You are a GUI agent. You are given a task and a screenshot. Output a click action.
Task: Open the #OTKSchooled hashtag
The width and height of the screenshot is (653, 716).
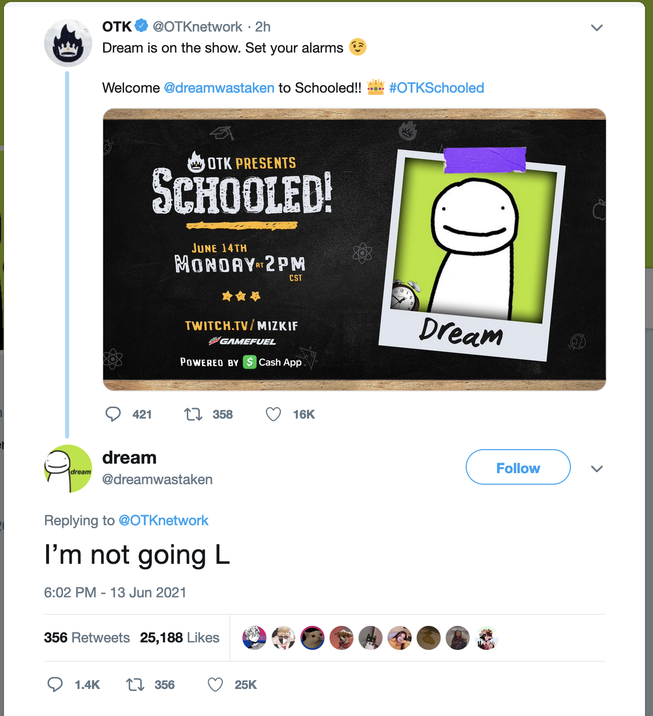pyautogui.click(x=437, y=88)
